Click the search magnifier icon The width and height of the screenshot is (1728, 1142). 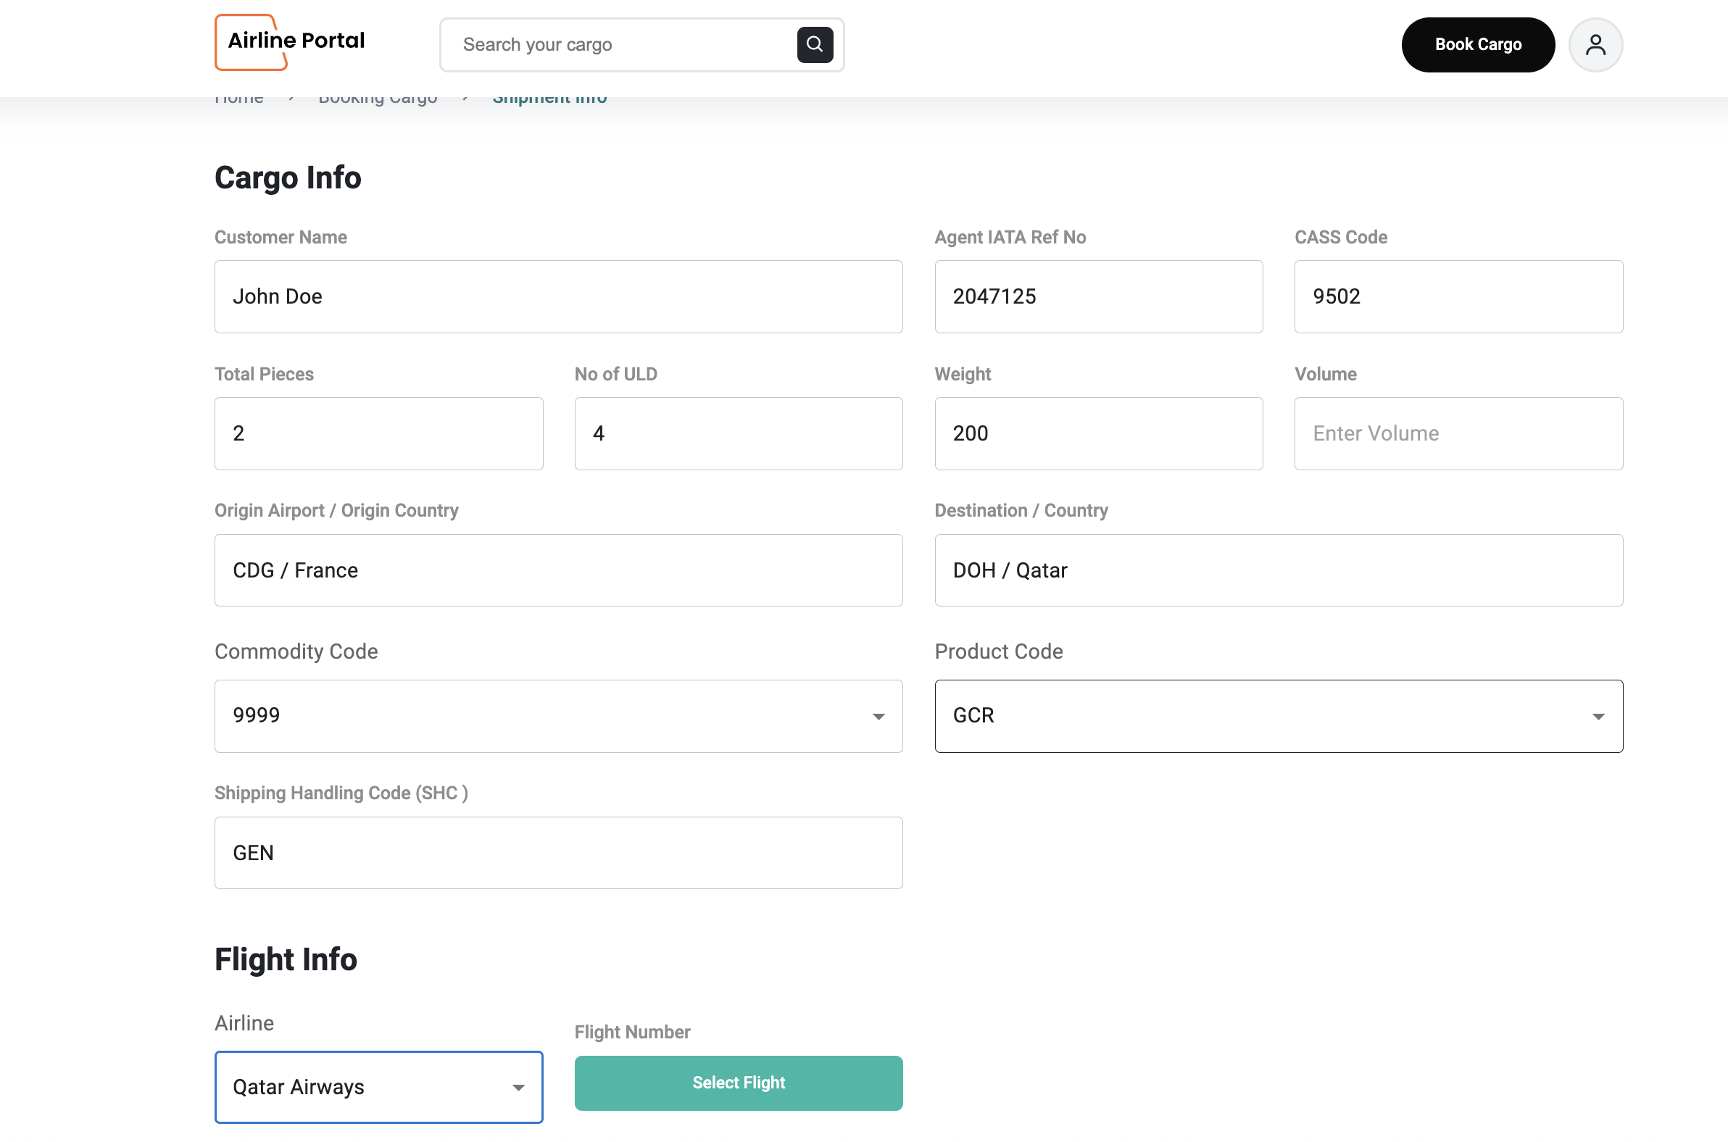[815, 44]
